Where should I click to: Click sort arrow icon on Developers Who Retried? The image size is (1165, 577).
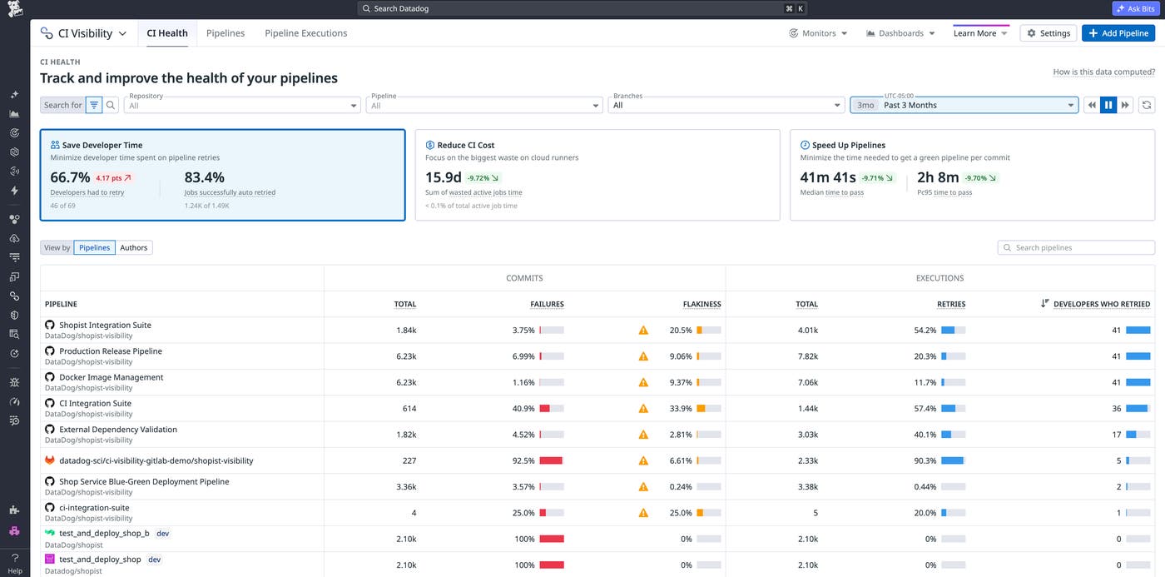(1045, 304)
